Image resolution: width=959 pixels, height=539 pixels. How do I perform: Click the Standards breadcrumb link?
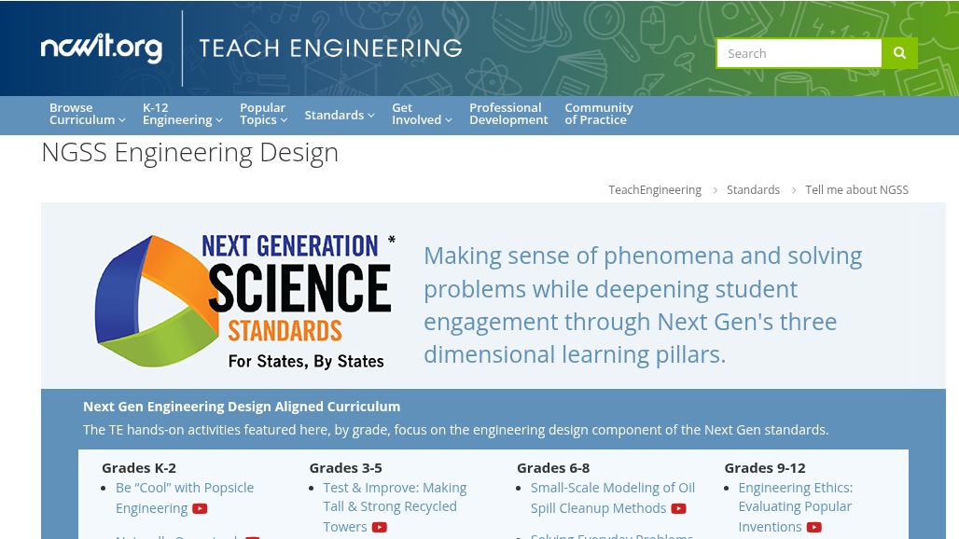[753, 190]
